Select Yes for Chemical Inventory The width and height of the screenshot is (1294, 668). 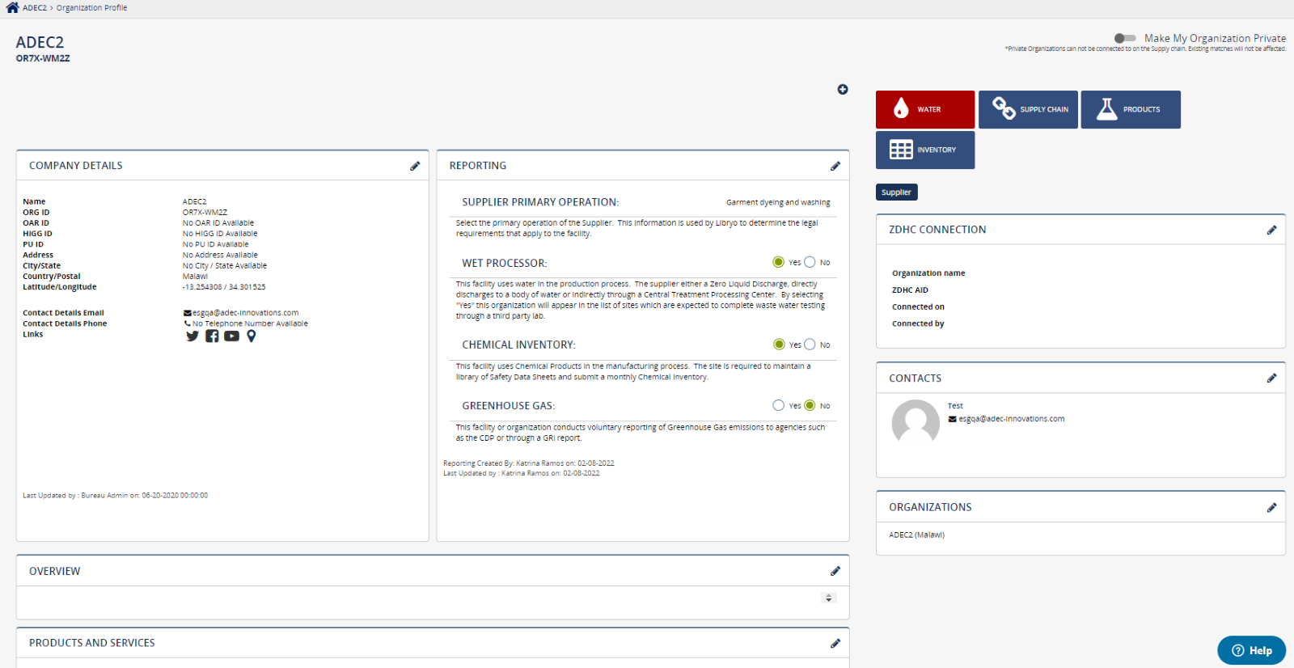(x=779, y=345)
